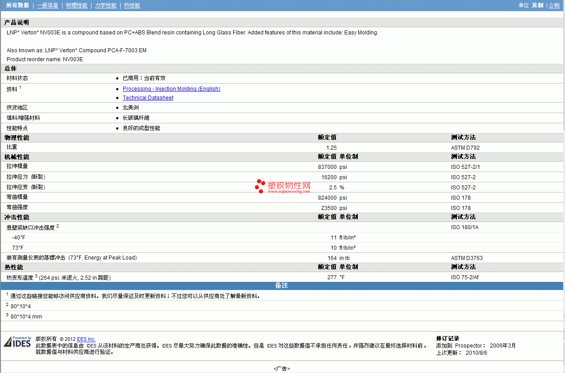Click the impact value 10 for 73°F
Viewport: 565px width, 373px height.
tap(334, 248)
